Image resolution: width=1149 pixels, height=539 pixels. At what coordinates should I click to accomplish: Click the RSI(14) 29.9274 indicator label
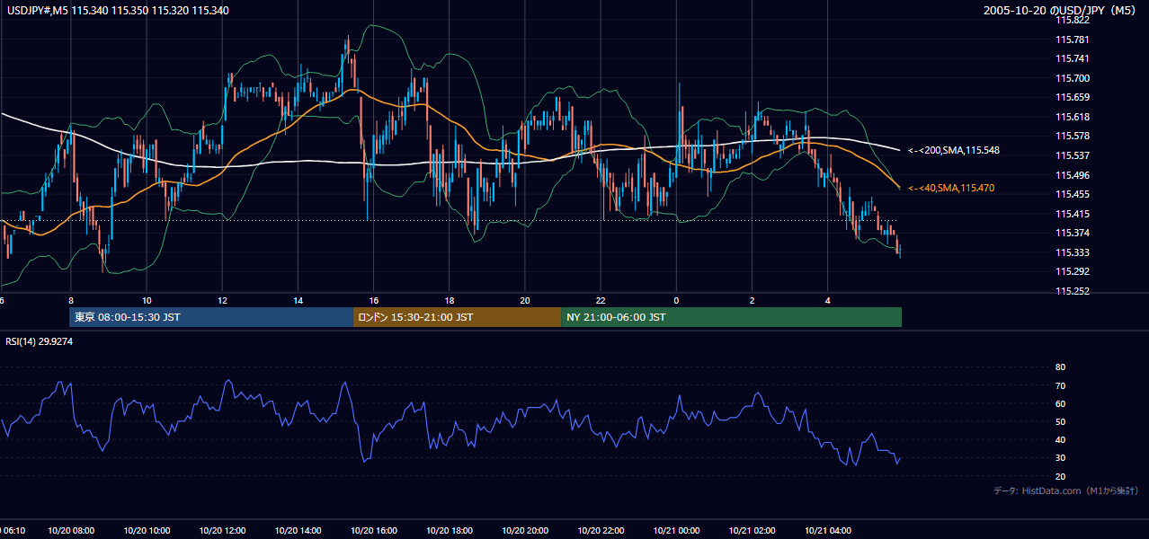[40, 341]
